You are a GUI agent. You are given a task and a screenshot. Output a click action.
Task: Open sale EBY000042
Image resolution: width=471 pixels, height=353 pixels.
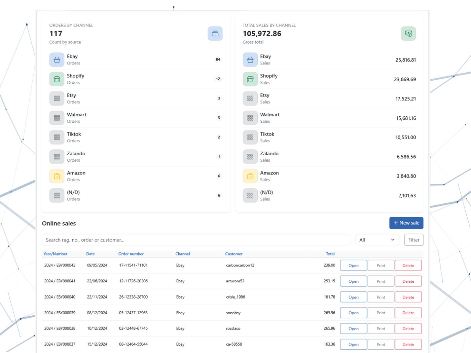[x=354, y=266]
